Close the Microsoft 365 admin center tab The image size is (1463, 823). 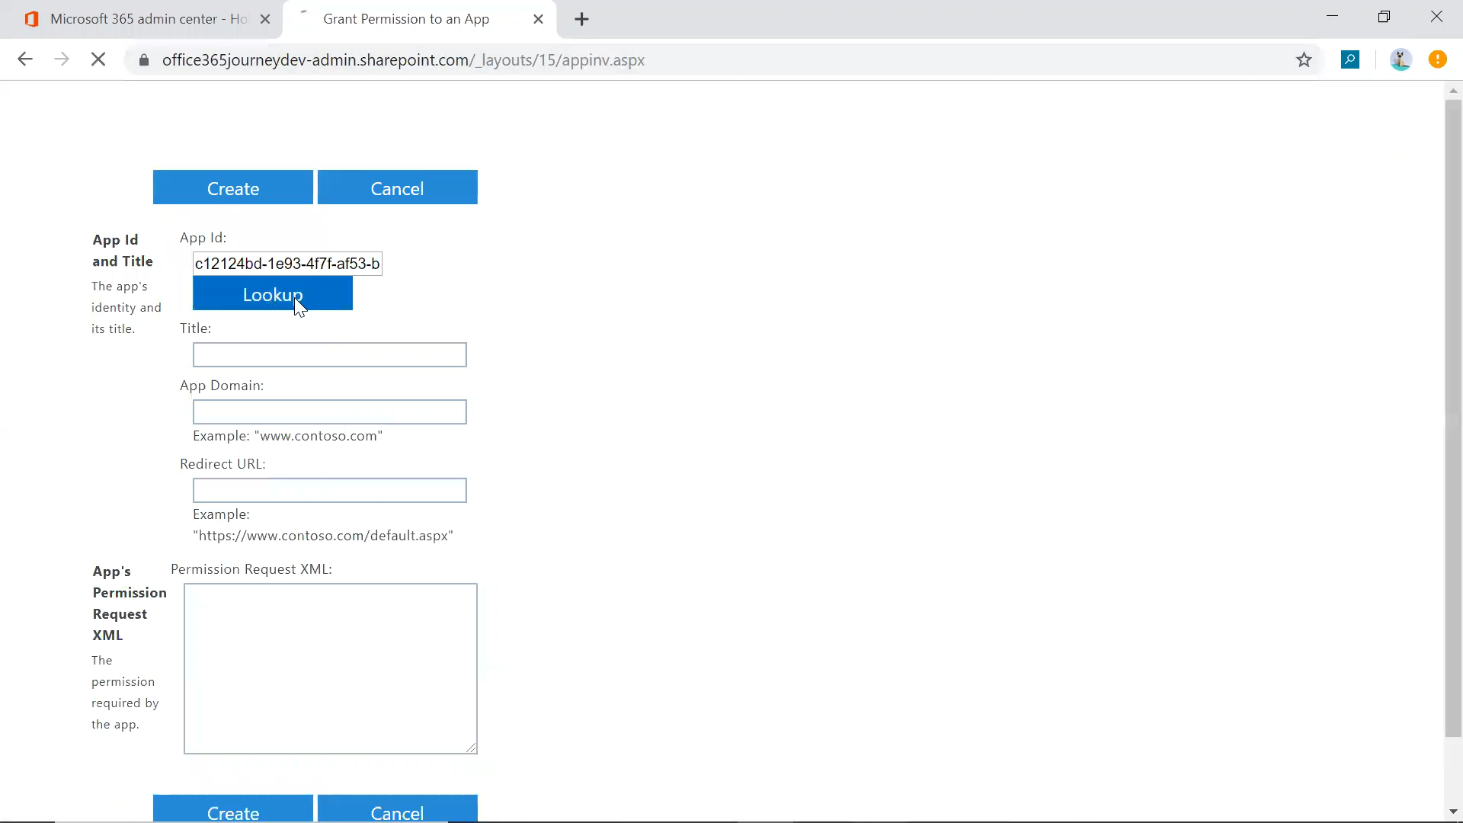tap(265, 20)
